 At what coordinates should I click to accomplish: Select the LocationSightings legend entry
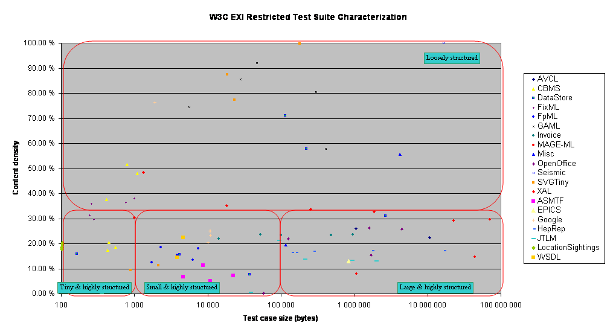pos(568,248)
